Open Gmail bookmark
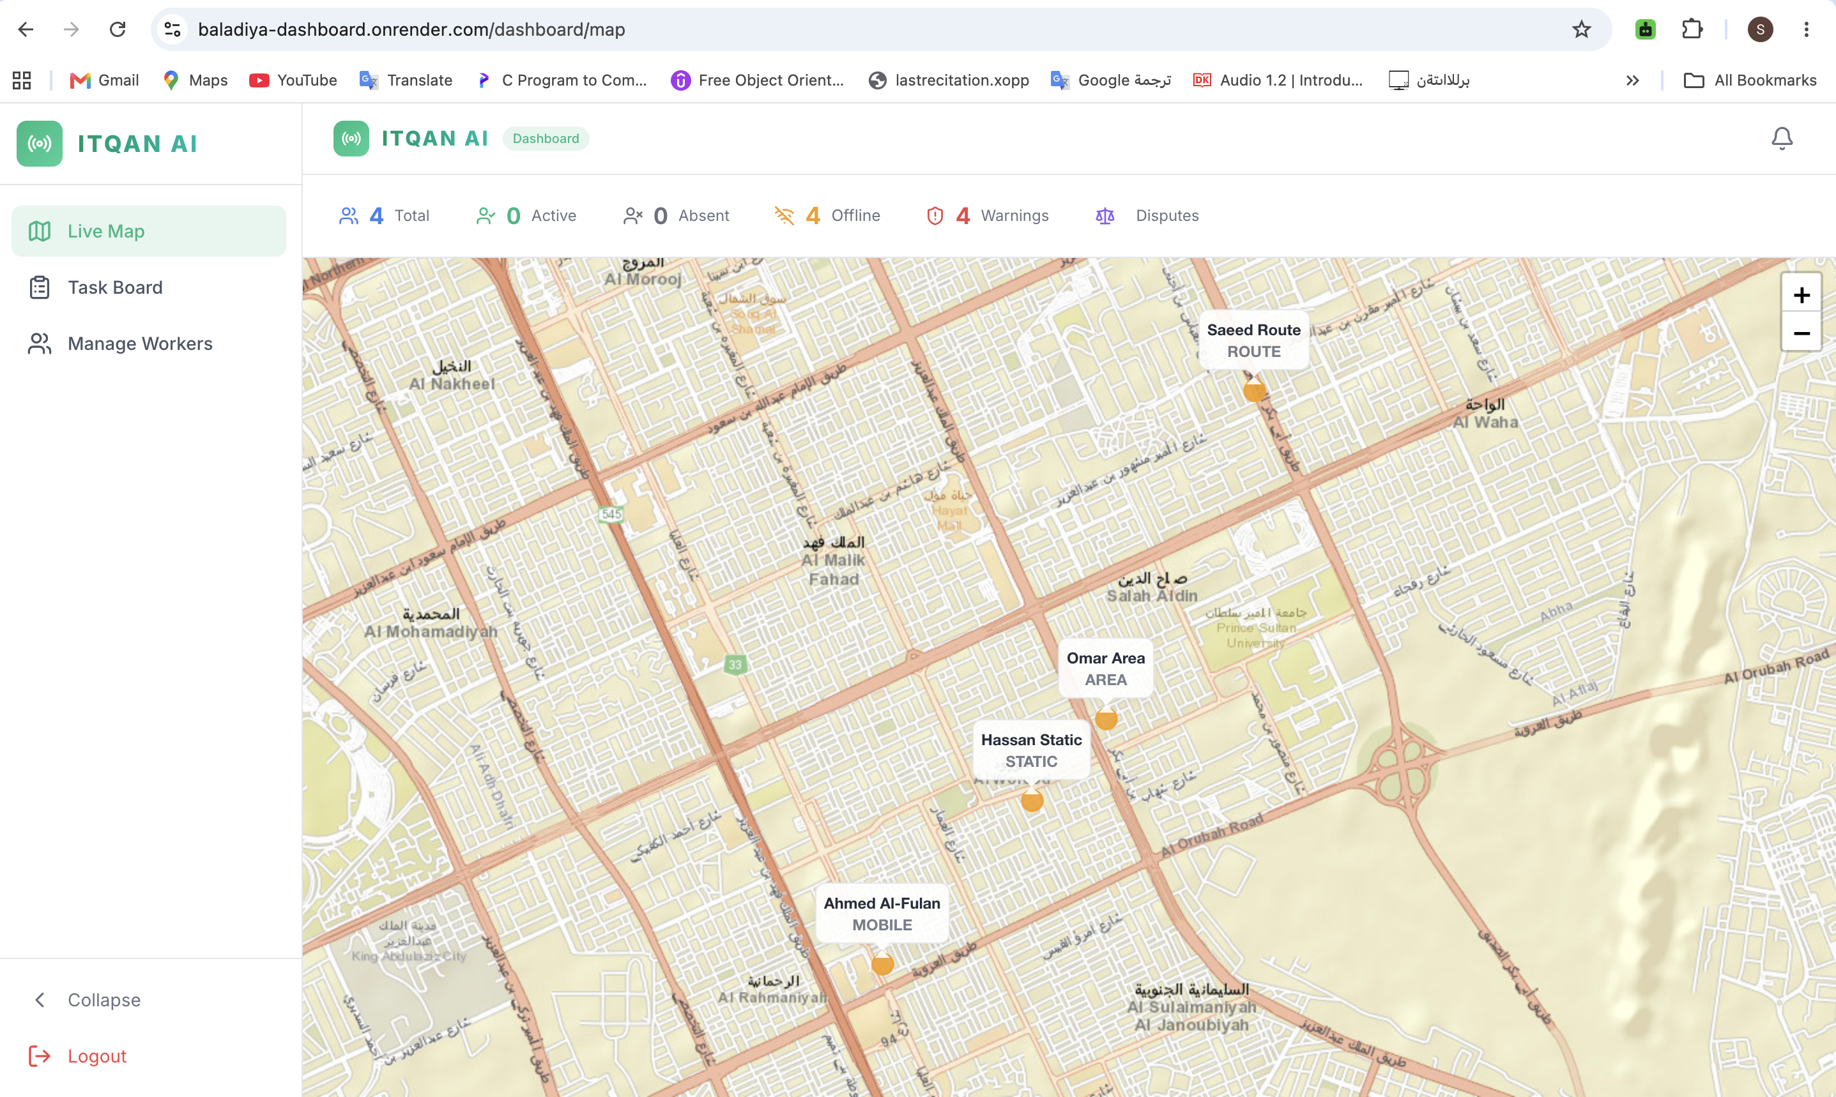1836x1097 pixels. (x=103, y=80)
